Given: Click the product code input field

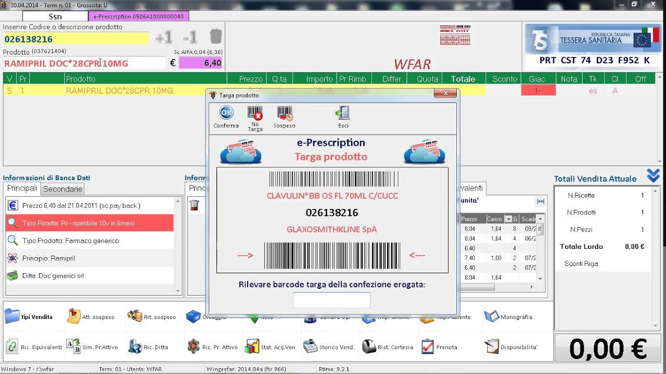Looking at the screenshot, I should click(76, 39).
